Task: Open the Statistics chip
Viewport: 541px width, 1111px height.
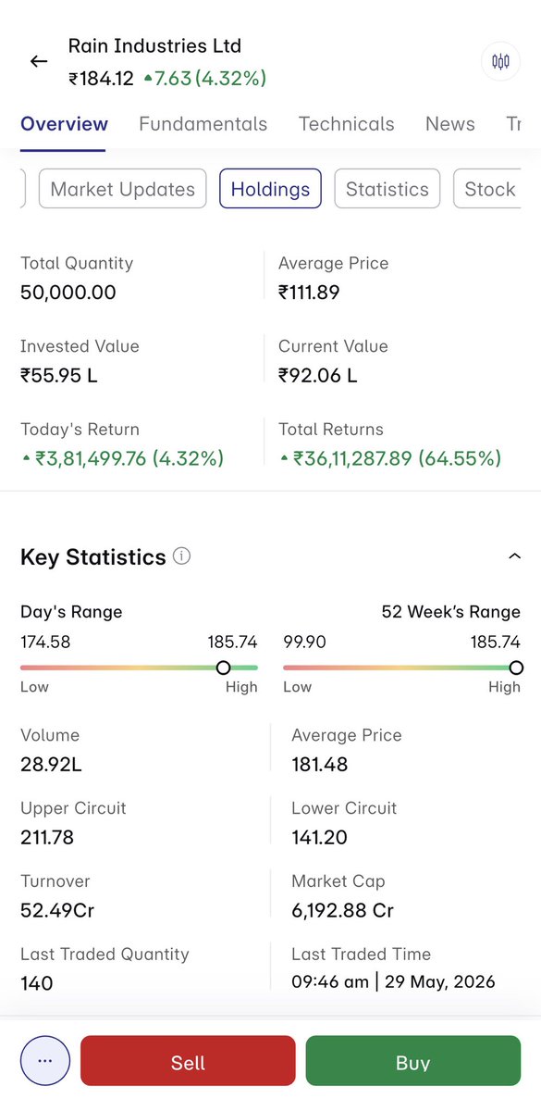Action: [x=387, y=189]
